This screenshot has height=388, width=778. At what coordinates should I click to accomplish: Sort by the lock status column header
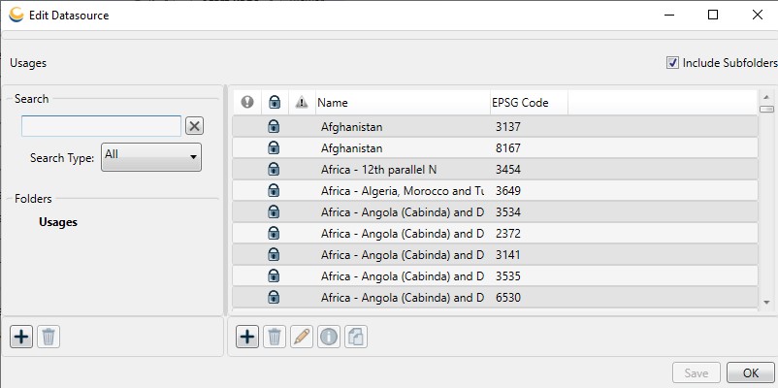[x=274, y=103]
